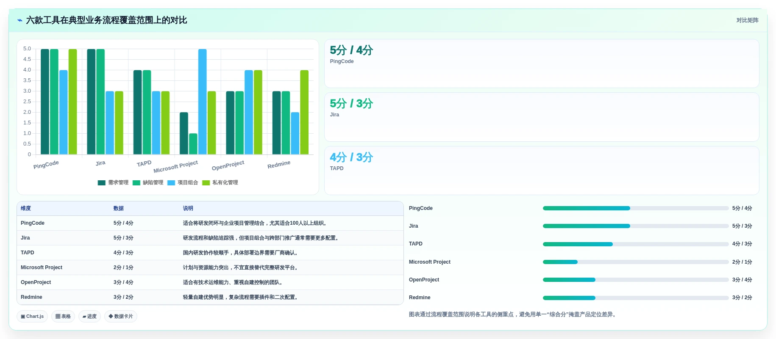Click 2分 / 1分 in the table's Microsoft Project row
Image resolution: width=776 pixels, height=339 pixels.
123,267
